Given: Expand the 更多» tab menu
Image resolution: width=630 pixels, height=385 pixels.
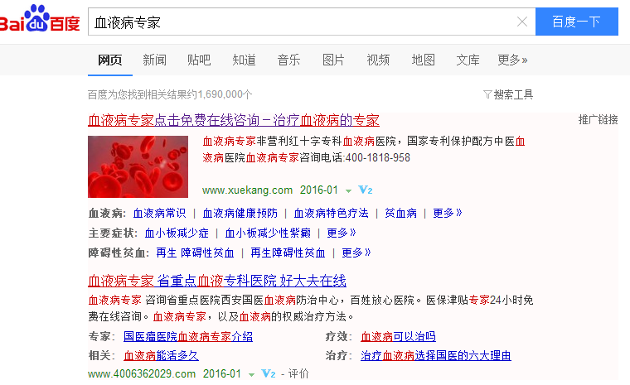Looking at the screenshot, I should click(512, 60).
